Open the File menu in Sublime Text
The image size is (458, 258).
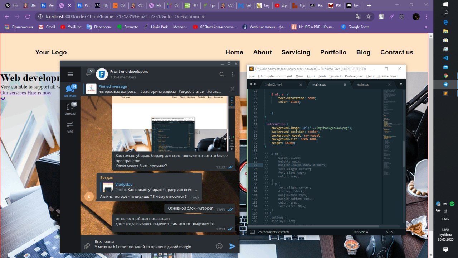point(251,76)
